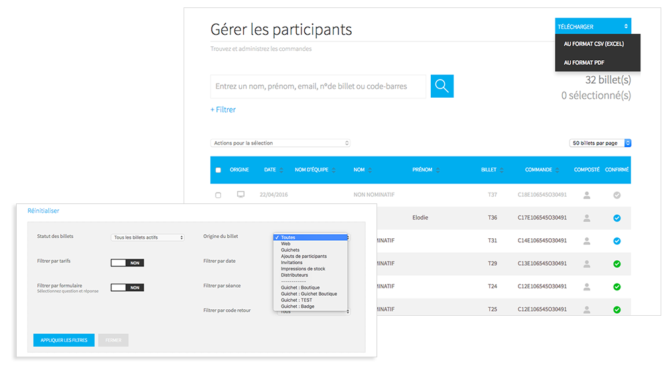Click Appliquer les filtres button
670x368 pixels.
click(64, 341)
